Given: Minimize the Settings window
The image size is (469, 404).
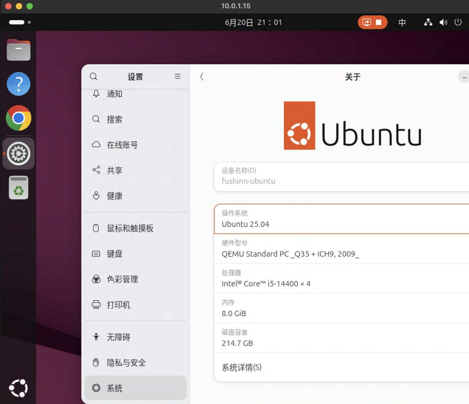Looking at the screenshot, I should coord(464,77).
